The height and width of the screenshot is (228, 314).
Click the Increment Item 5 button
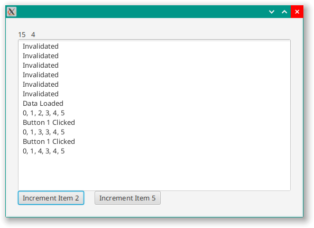coord(127,198)
